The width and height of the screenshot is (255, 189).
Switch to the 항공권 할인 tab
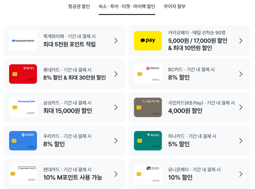click(x=79, y=7)
